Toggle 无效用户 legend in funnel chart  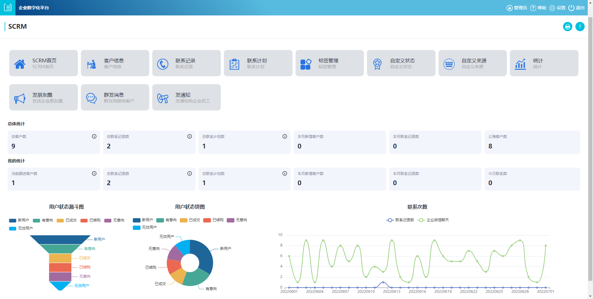[x=21, y=228]
